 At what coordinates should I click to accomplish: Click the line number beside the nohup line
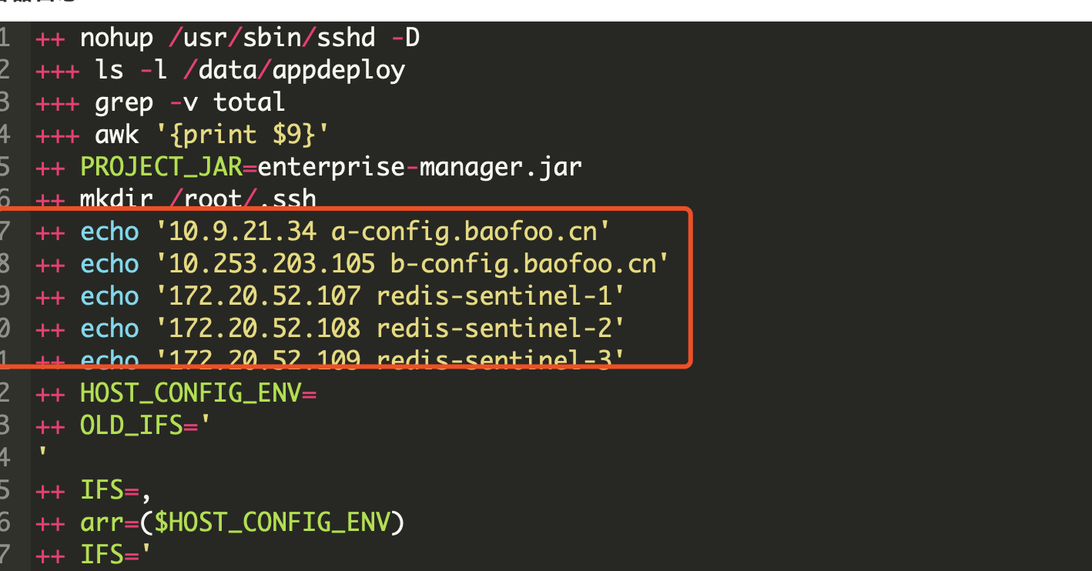click(5, 38)
